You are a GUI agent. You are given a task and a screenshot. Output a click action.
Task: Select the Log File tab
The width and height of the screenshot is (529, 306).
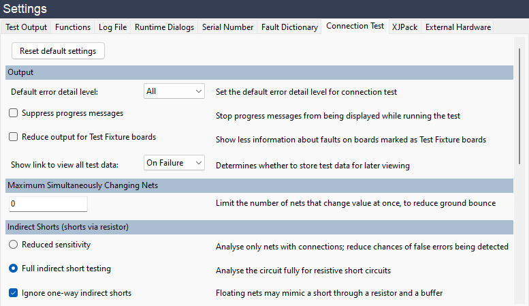[112, 27]
